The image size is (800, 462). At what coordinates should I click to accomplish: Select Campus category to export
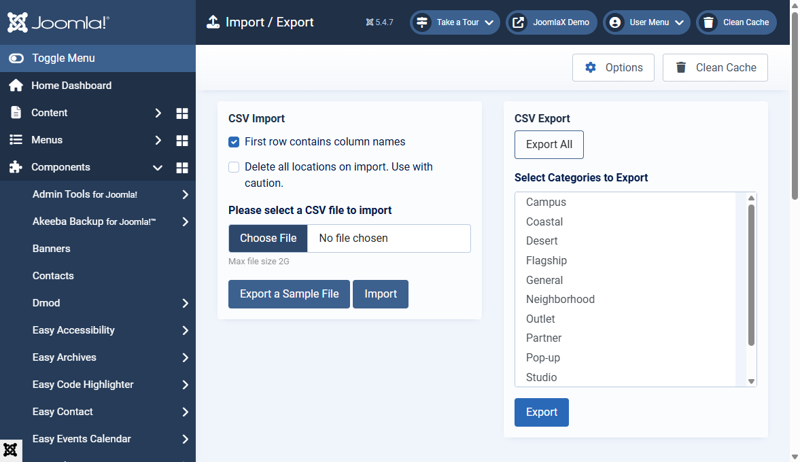pyautogui.click(x=625, y=202)
